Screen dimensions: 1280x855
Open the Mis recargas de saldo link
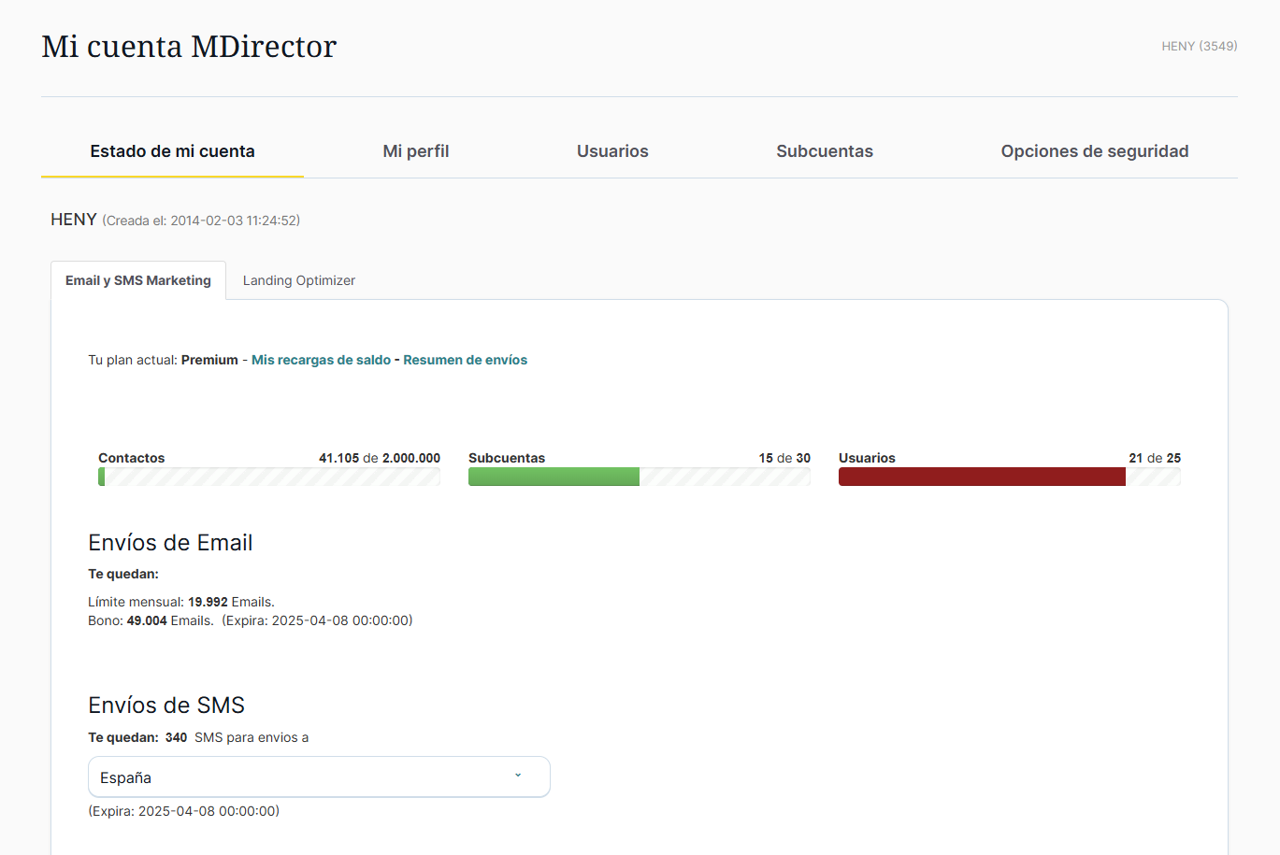coord(321,360)
